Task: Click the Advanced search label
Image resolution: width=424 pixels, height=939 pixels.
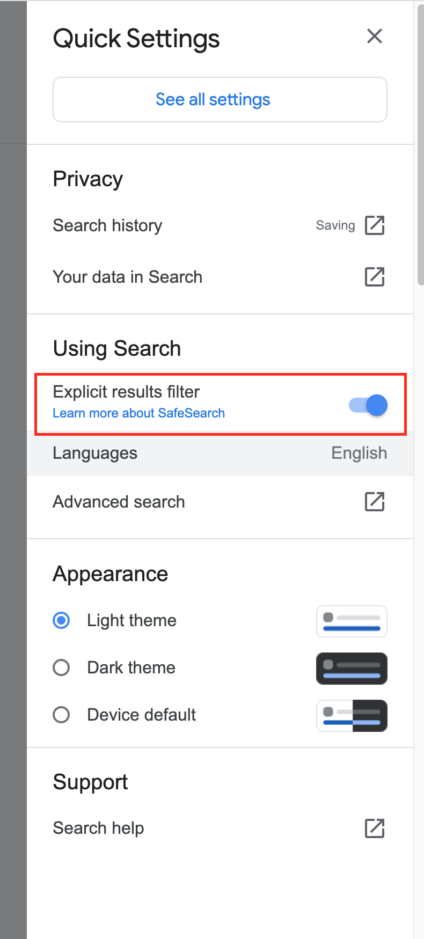Action: (119, 502)
